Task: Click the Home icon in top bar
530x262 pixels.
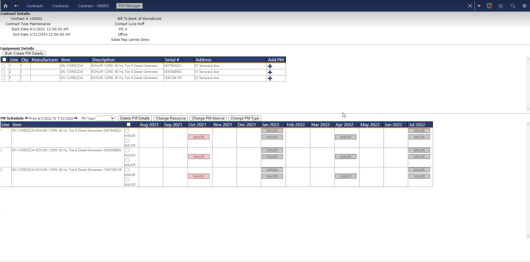Action: coord(5,6)
